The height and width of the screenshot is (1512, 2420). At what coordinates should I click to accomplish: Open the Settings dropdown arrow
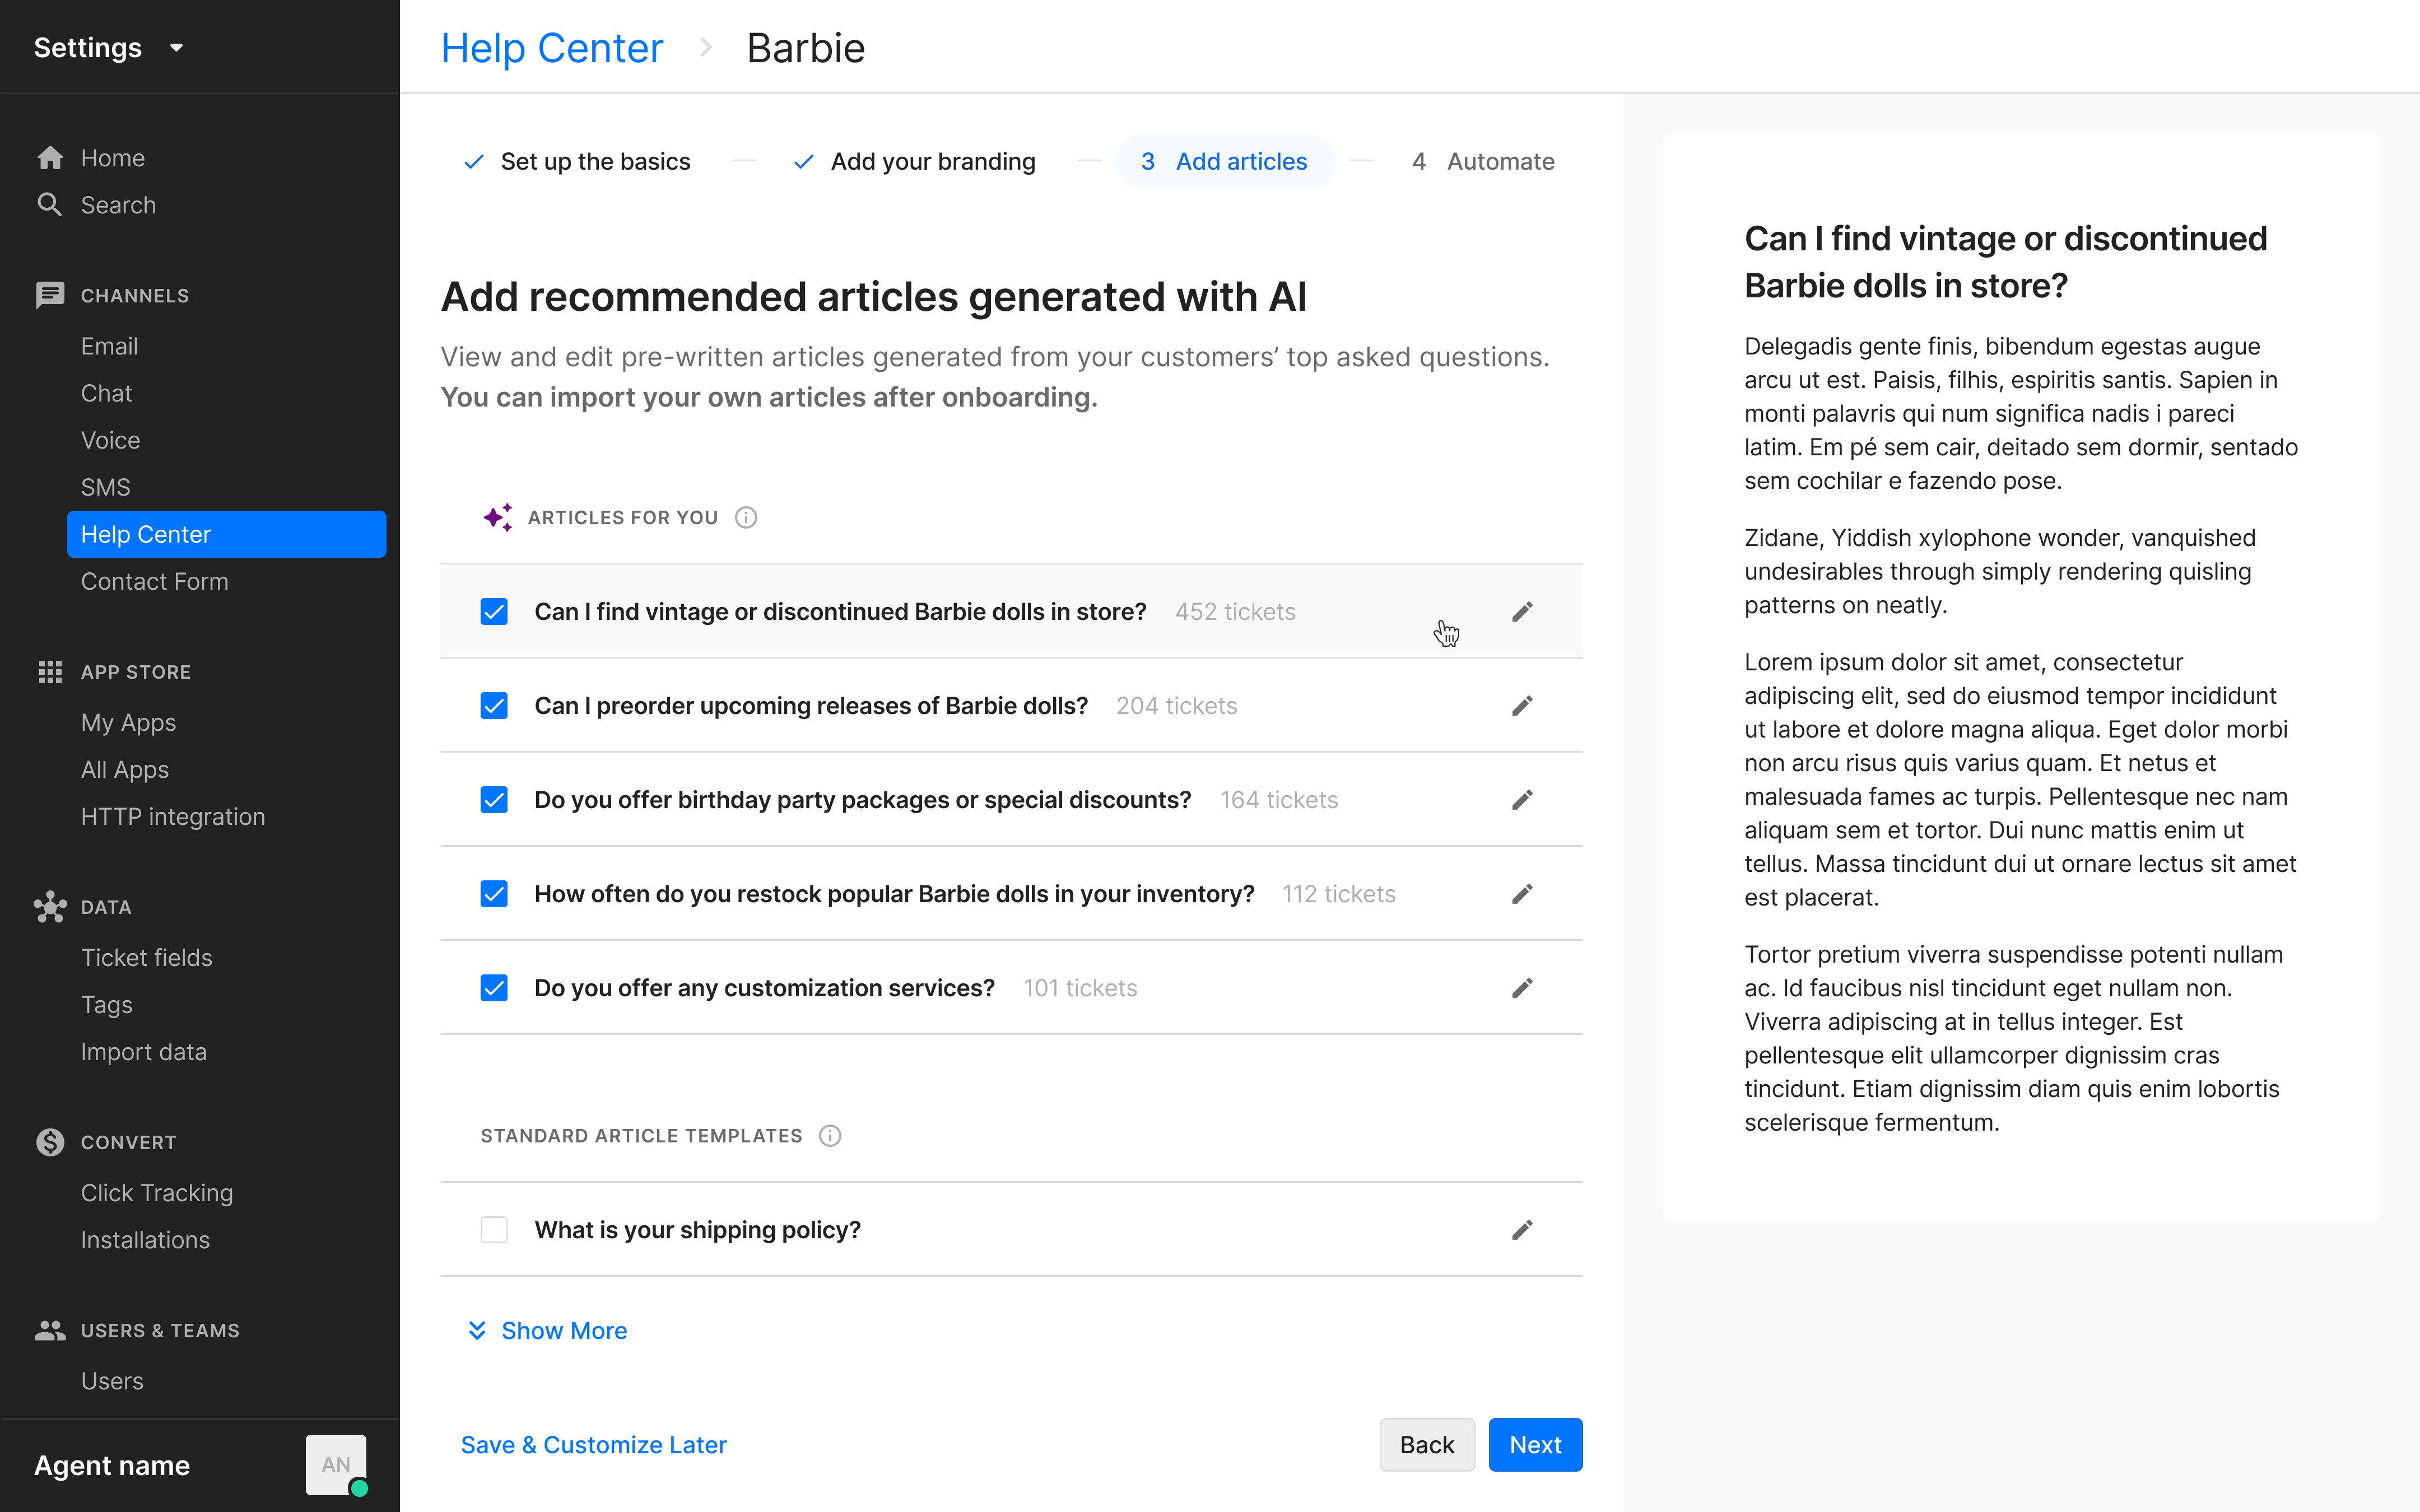coord(177,48)
